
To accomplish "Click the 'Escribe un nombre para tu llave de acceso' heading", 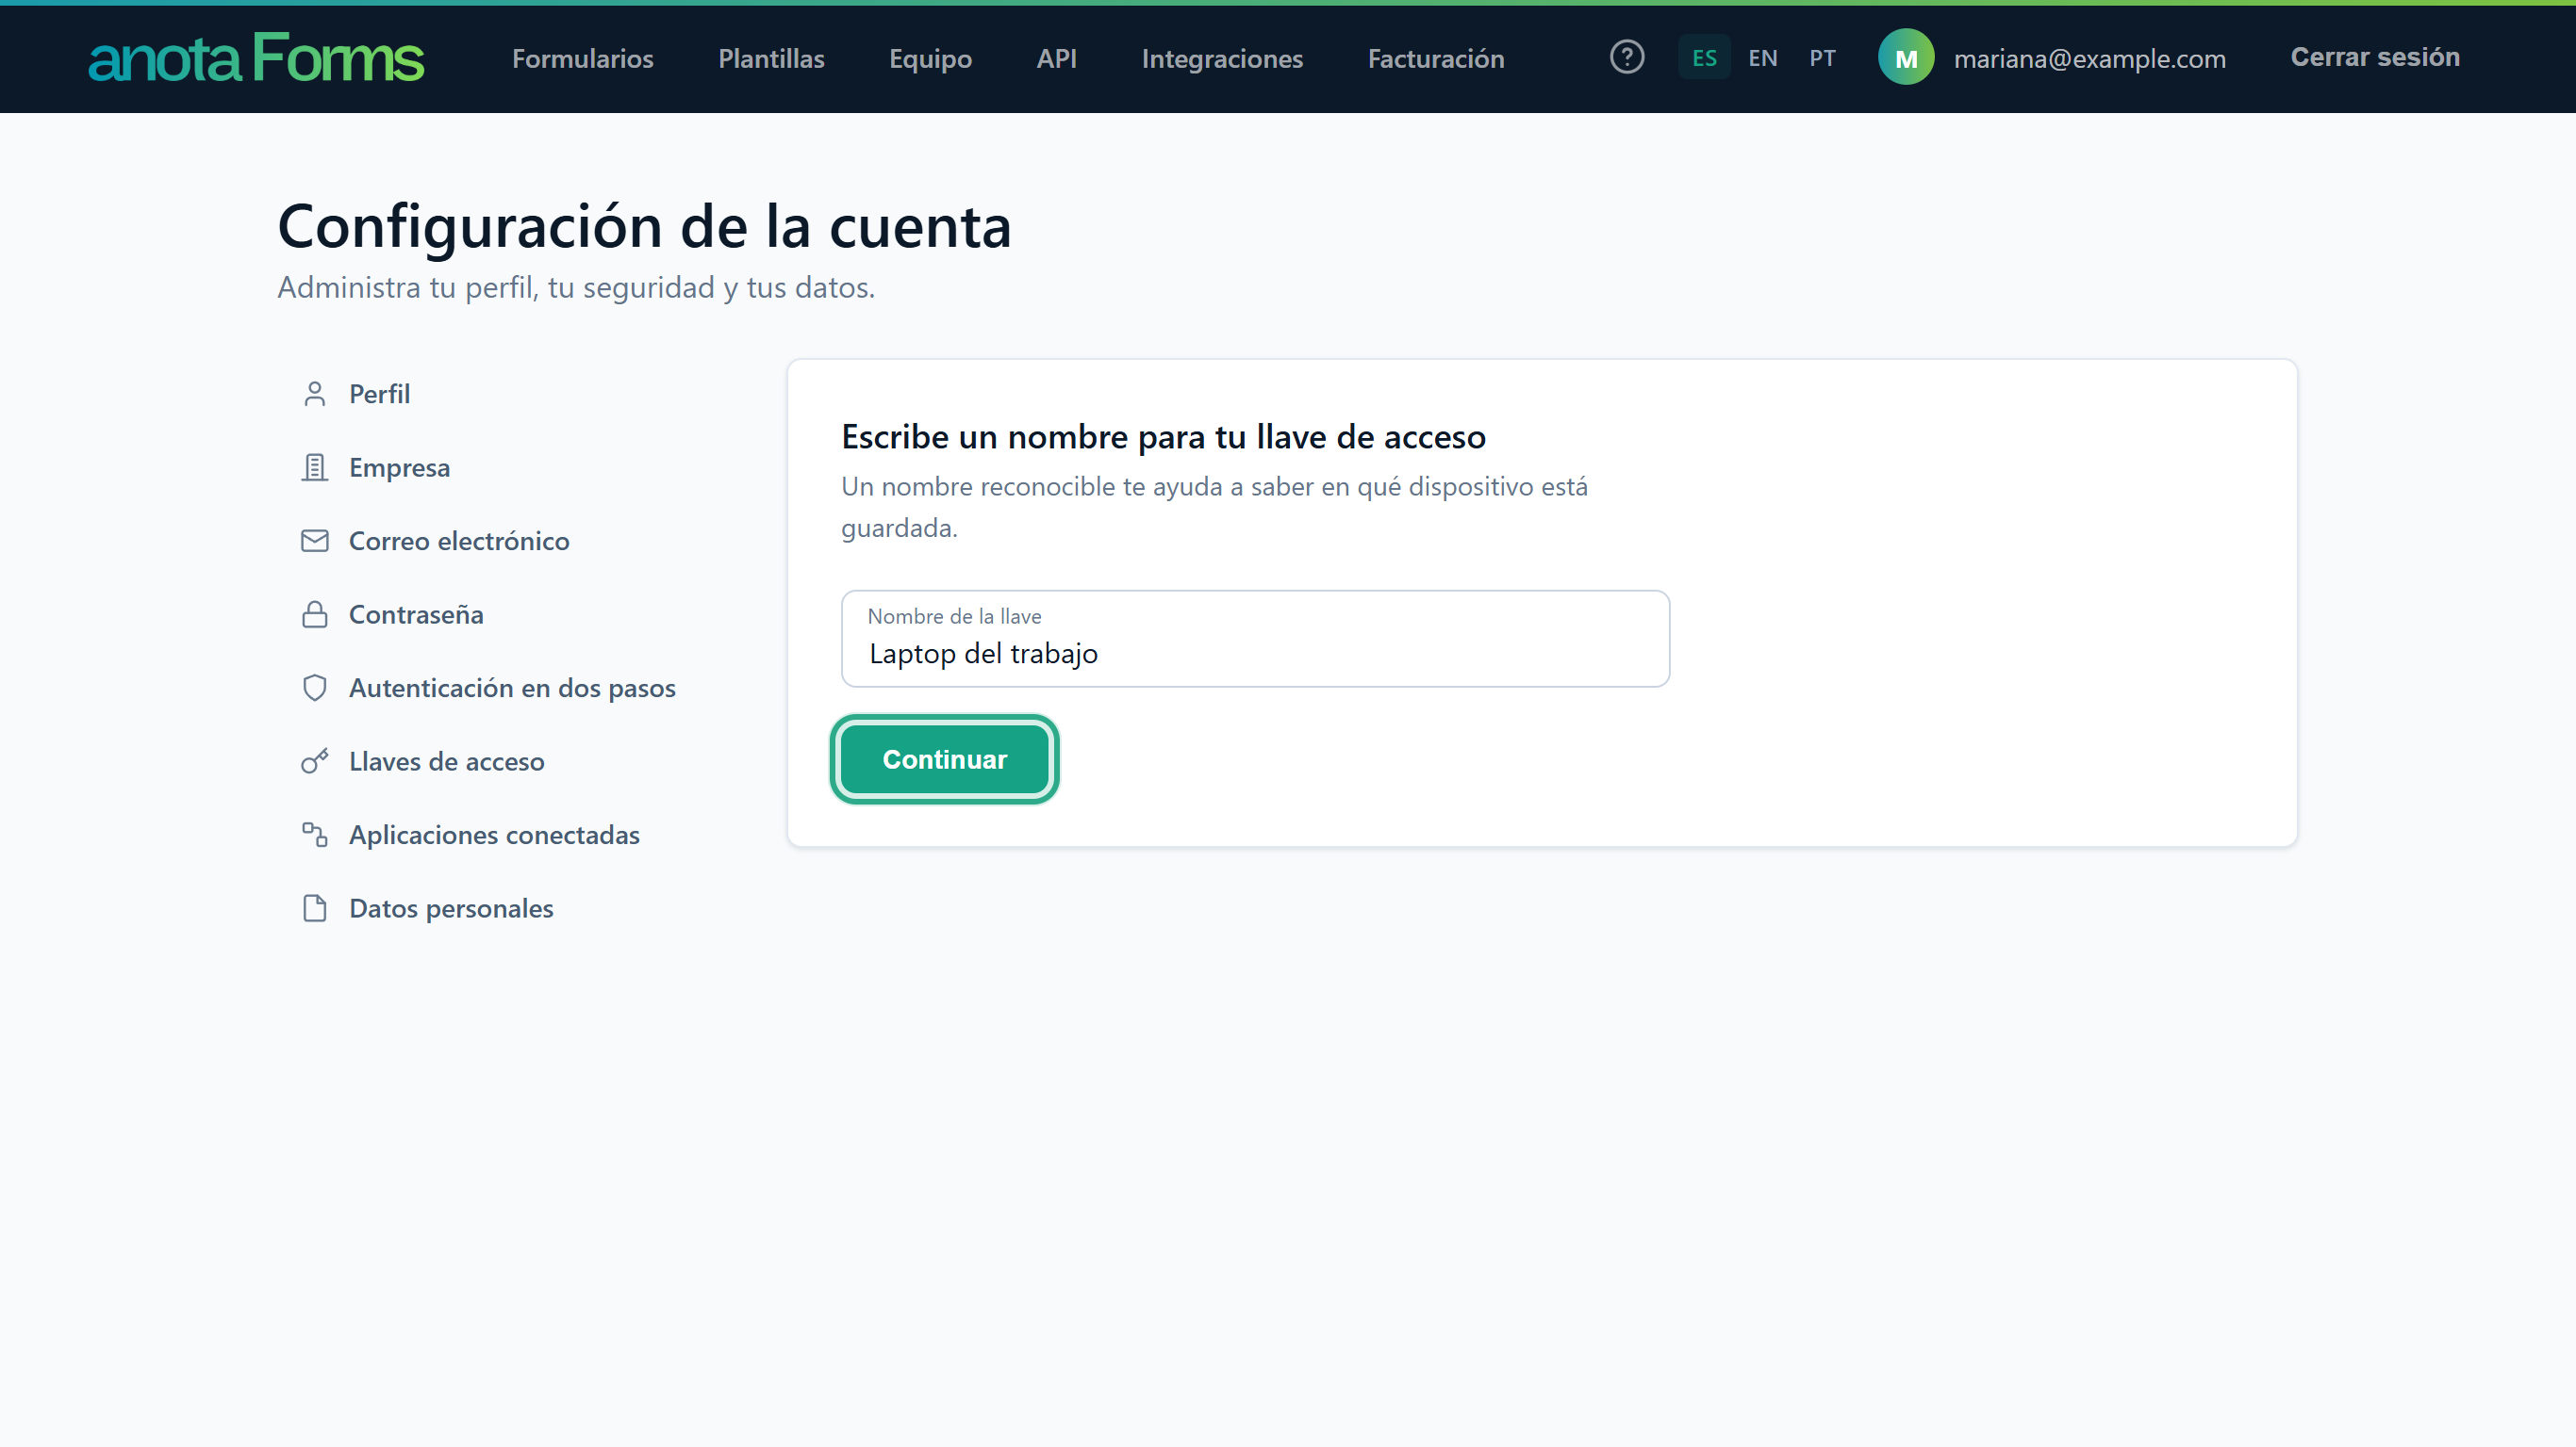I will (x=1163, y=437).
